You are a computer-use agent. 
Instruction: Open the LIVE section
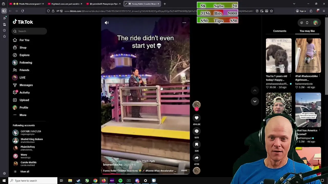pyautogui.click(x=19, y=77)
